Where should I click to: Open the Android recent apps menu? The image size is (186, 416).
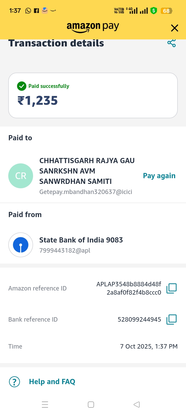[45, 405]
